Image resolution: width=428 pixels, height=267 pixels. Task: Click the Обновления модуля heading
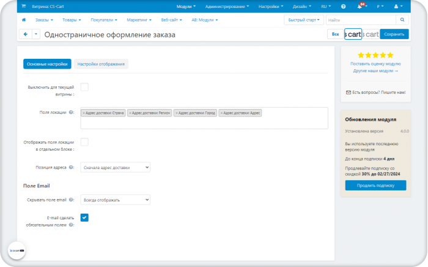pos(371,119)
